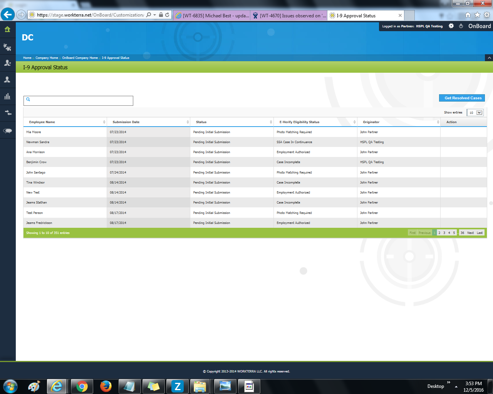Open the settings gear in top header
493x394 pixels.
(x=451, y=26)
